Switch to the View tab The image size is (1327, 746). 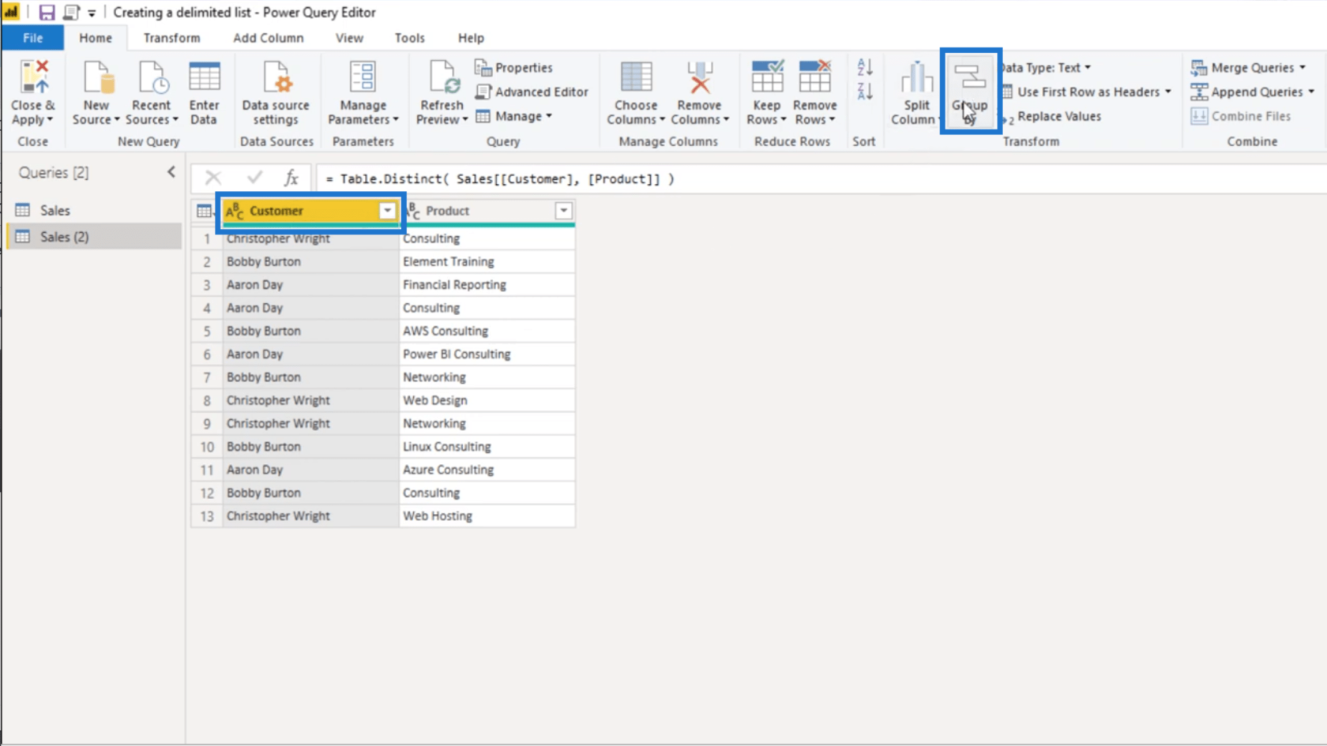349,38
